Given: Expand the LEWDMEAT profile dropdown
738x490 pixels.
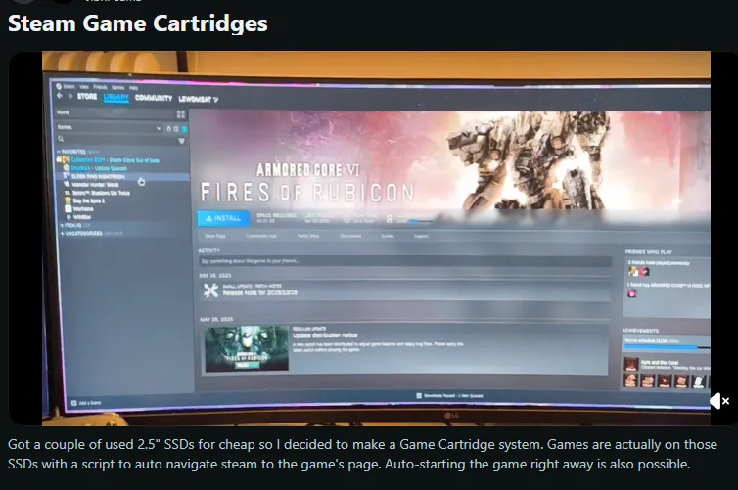Looking at the screenshot, I should (x=198, y=99).
